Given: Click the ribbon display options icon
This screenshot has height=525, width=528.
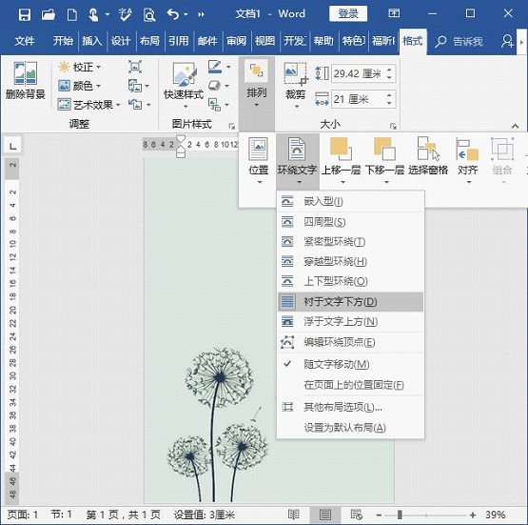Looking at the screenshot, I should pyautogui.click(x=394, y=13).
